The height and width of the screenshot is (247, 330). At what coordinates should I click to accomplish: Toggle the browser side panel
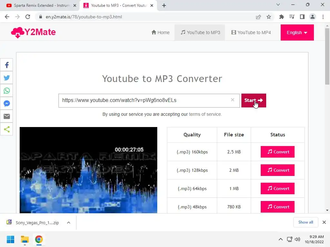pyautogui.click(x=302, y=17)
